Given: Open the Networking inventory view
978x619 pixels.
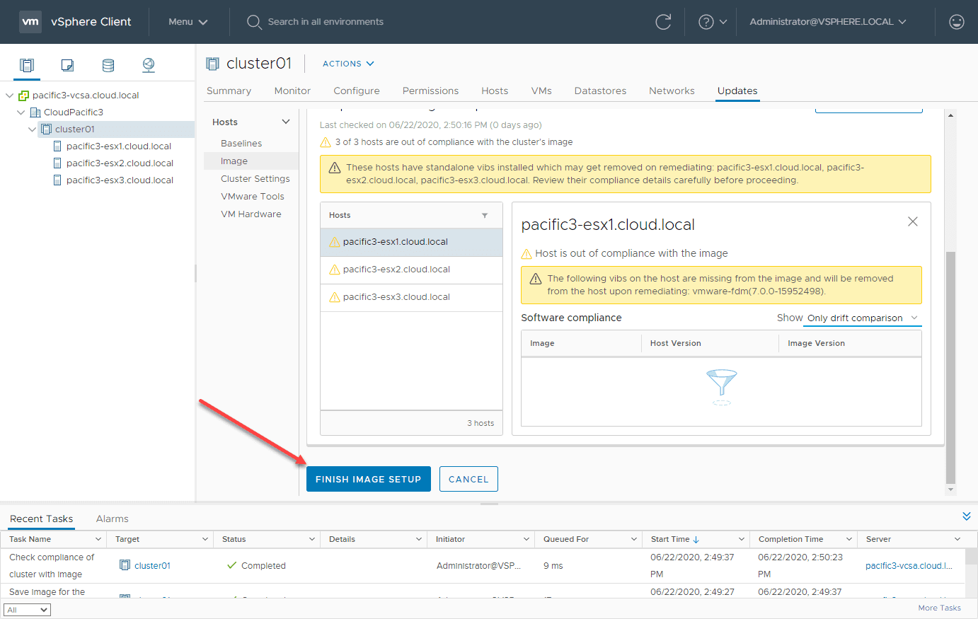Looking at the screenshot, I should point(148,64).
